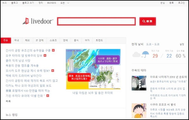
Task: Click the low temperature value 22
Action: (x=169, y=56)
